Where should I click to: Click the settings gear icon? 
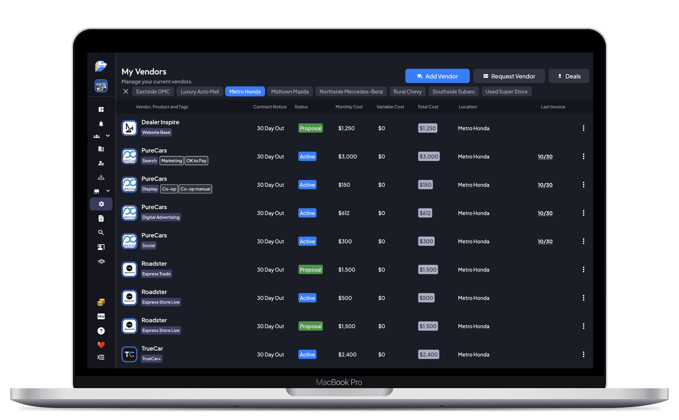coord(101,203)
